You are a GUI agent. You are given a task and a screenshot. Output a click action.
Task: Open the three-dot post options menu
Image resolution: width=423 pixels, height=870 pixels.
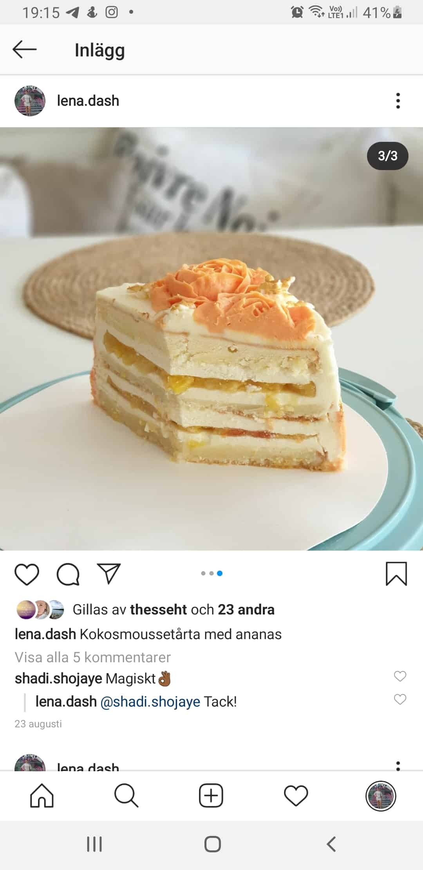tap(398, 101)
